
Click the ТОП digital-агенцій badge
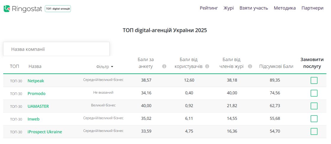pos(58,9)
